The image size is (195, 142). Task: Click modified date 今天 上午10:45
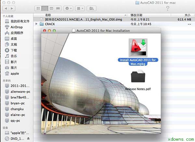coord(141,24)
